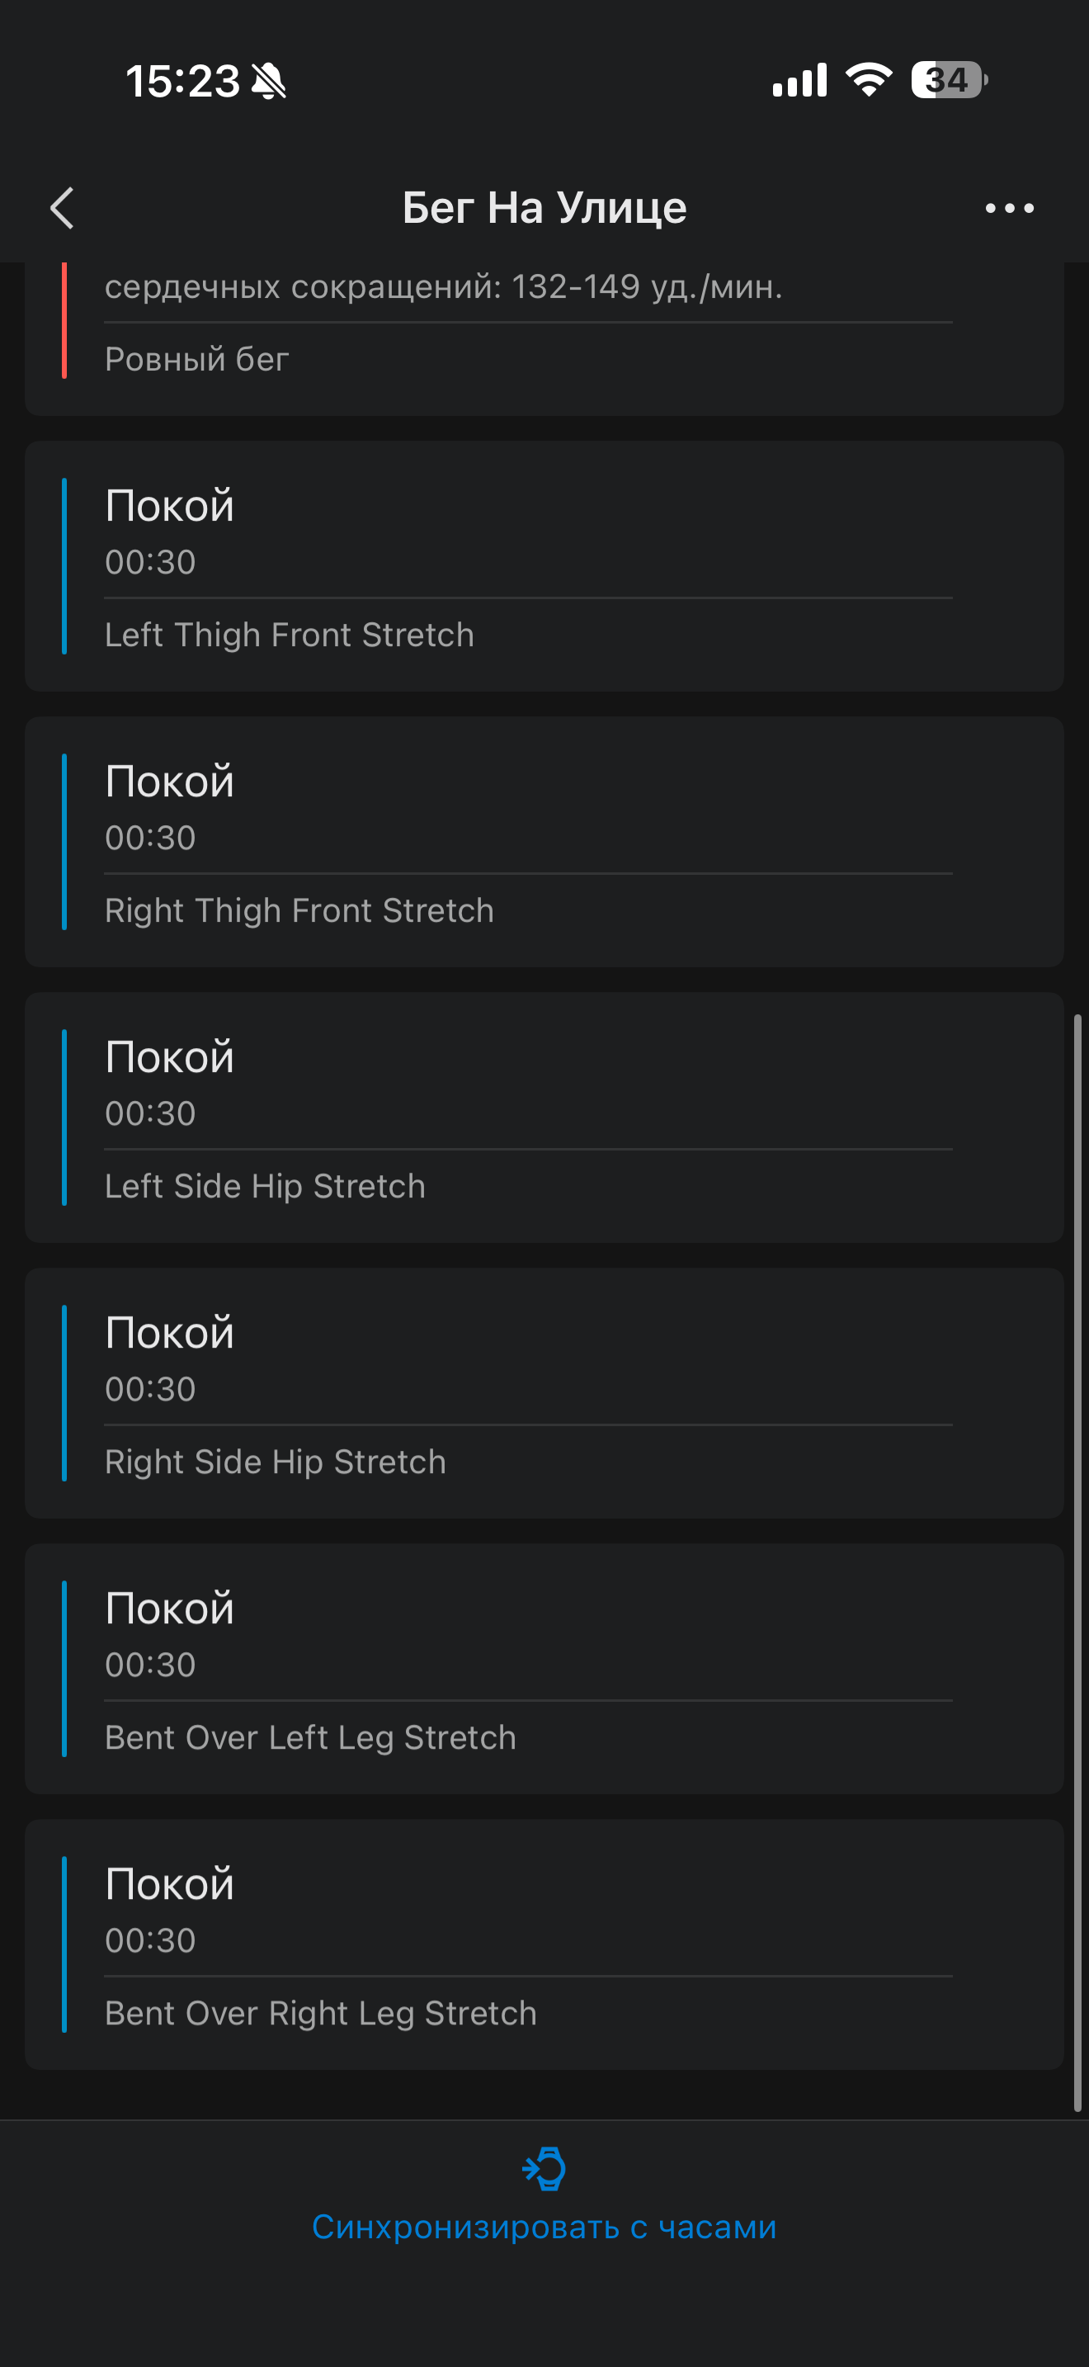Open the three-dot more options menu
Viewport: 1089px width, 2367px height.
(x=1009, y=209)
